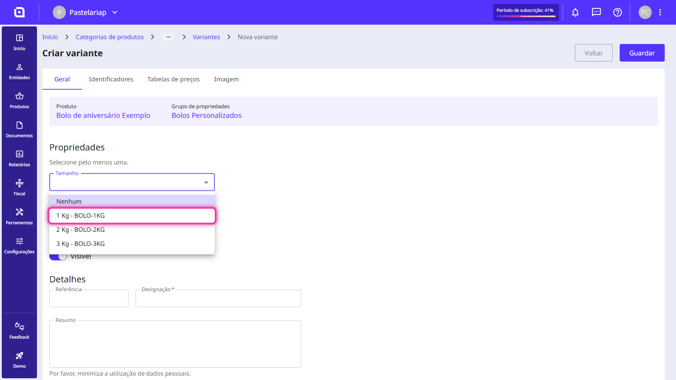Toggle the Visível switch
This screenshot has height=380, width=676.
58,256
